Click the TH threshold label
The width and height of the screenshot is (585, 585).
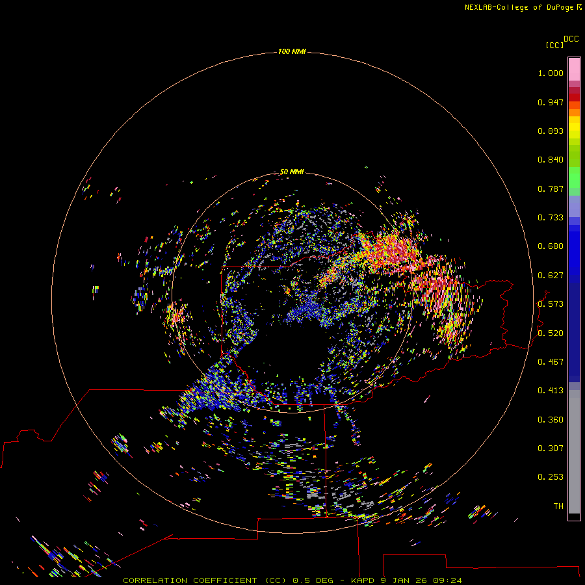(558, 506)
